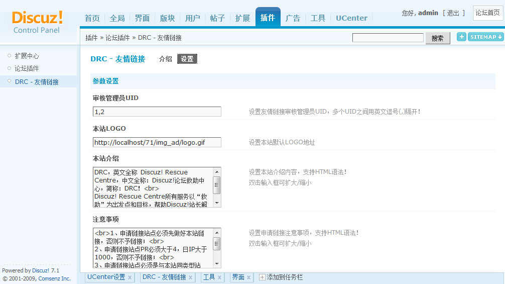Click the 参数设置 section header
This screenshot has height=284, width=505.
(x=105, y=81)
